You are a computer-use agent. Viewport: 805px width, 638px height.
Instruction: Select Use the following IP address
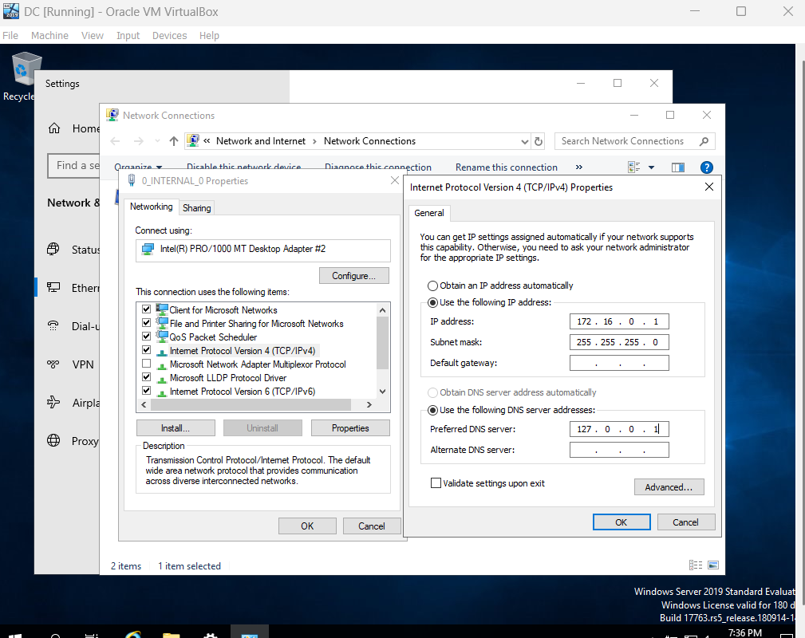[432, 302]
